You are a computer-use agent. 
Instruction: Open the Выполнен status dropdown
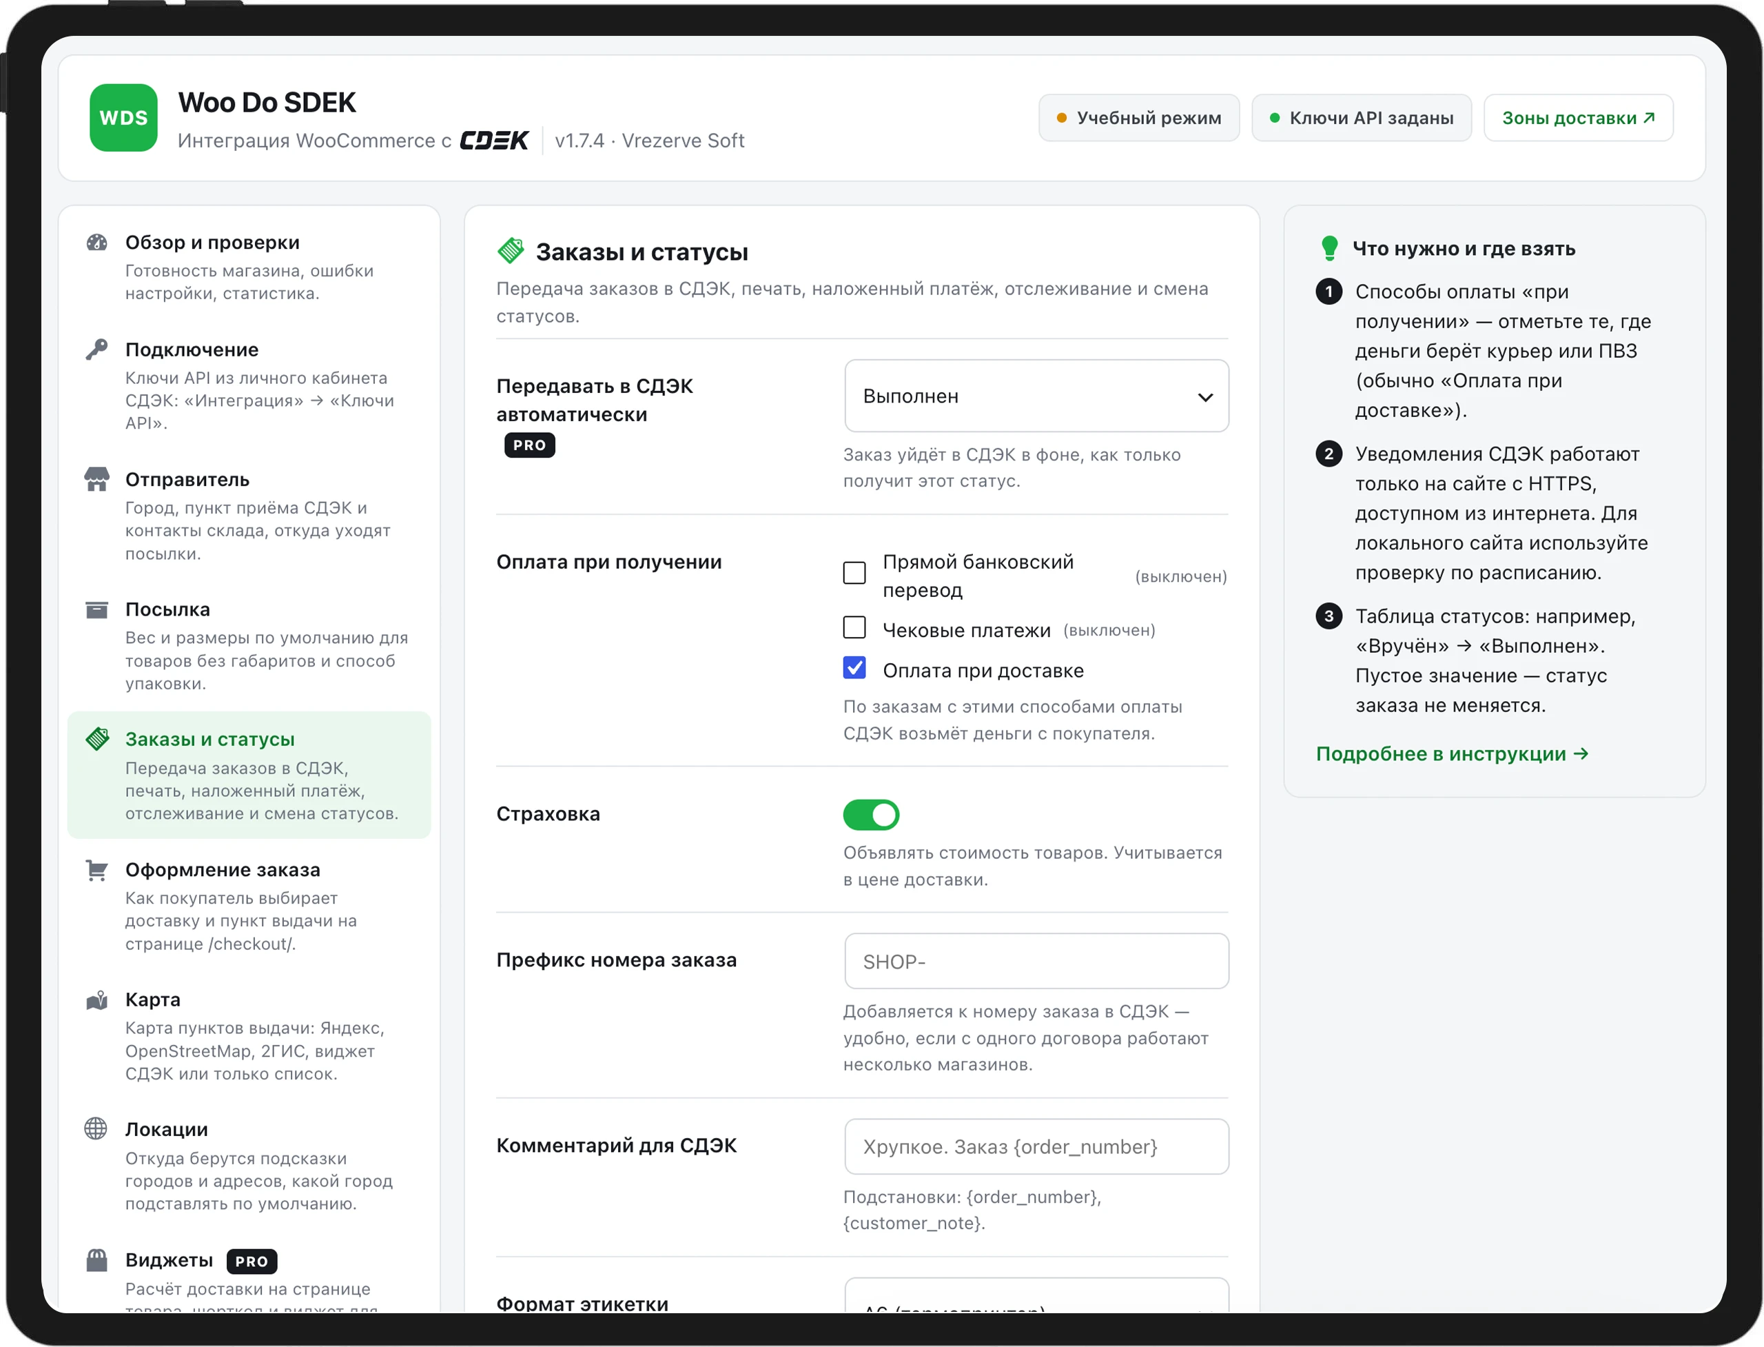[1036, 396]
